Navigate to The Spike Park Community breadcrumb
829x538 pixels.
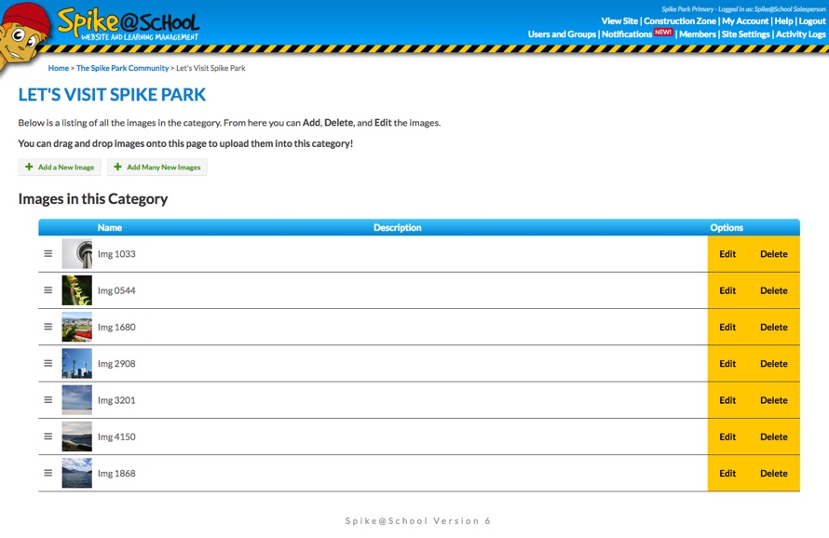[x=123, y=68]
